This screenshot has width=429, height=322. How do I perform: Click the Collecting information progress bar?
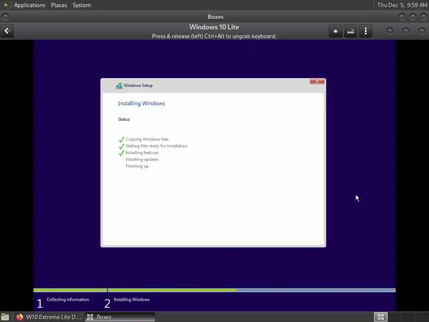click(70, 290)
